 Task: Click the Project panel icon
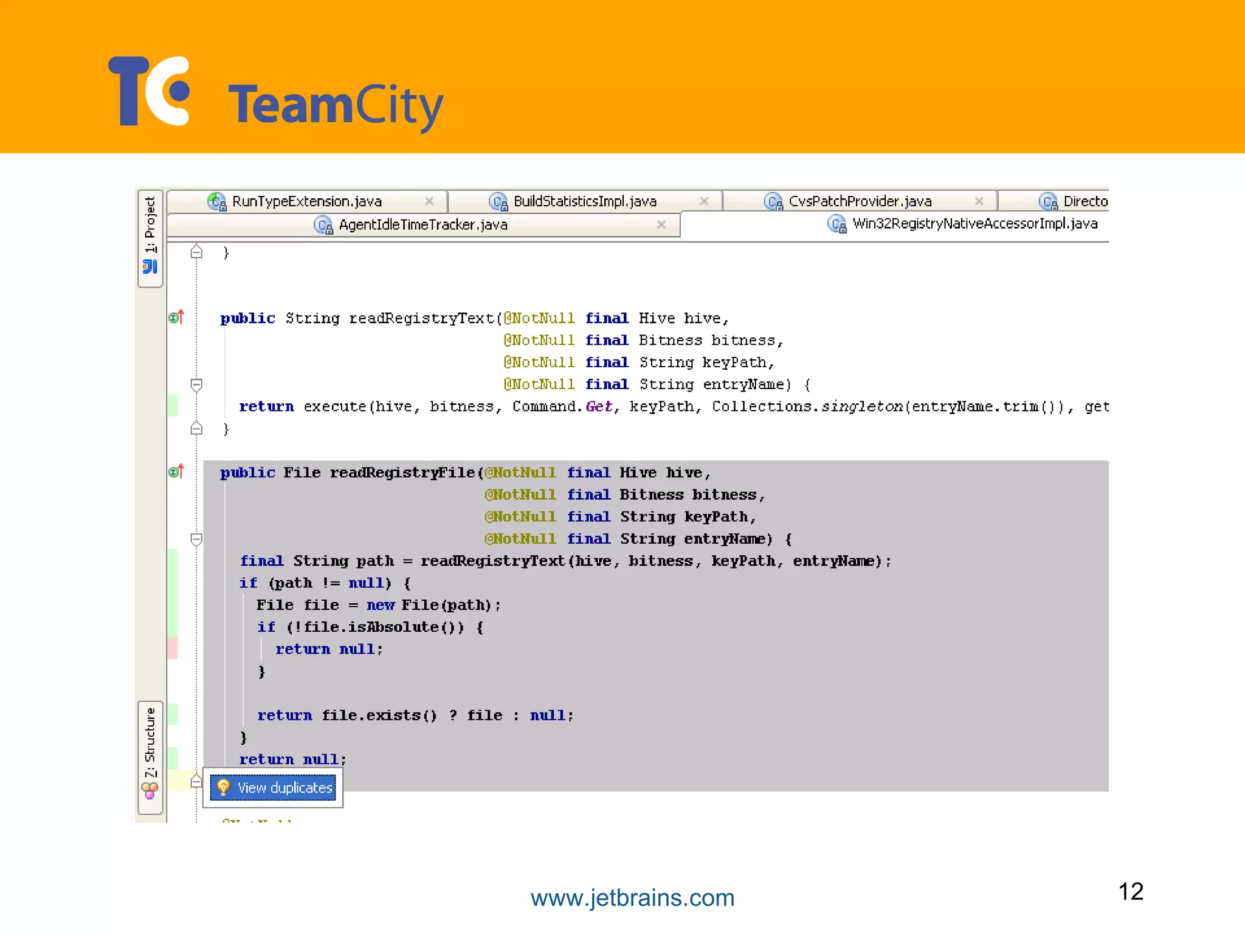[x=150, y=266]
